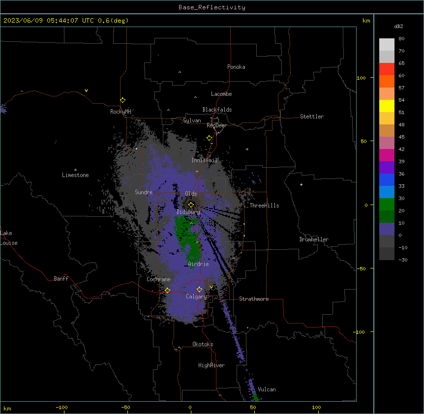Click the Innisfail town label
The image size is (424, 414).
click(x=204, y=160)
